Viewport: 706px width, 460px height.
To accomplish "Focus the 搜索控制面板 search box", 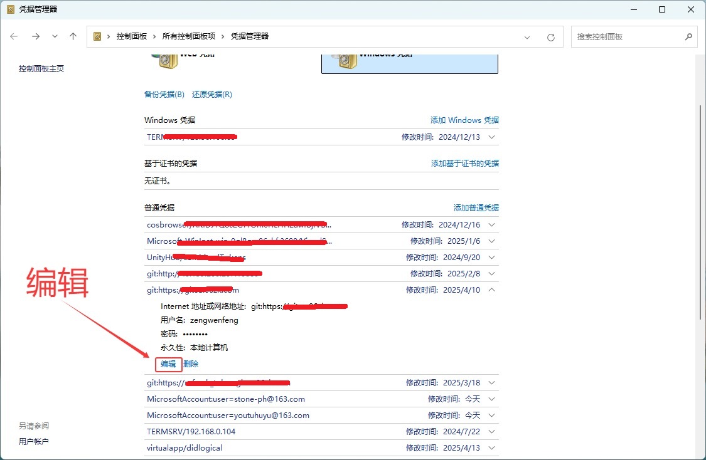I will (634, 37).
